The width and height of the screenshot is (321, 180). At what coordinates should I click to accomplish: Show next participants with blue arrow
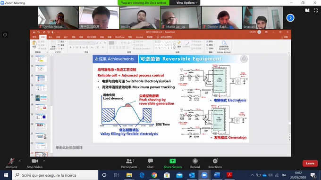(290, 18)
